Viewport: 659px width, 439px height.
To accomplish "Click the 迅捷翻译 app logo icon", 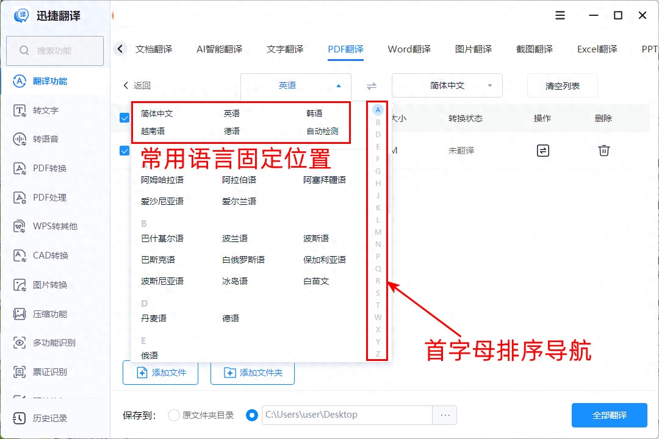I will pos(21,16).
